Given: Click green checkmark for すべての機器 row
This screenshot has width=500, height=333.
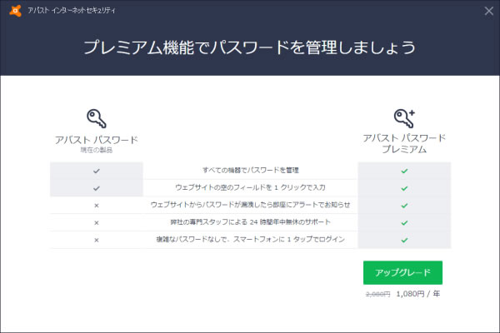Looking at the screenshot, I should pos(404,171).
